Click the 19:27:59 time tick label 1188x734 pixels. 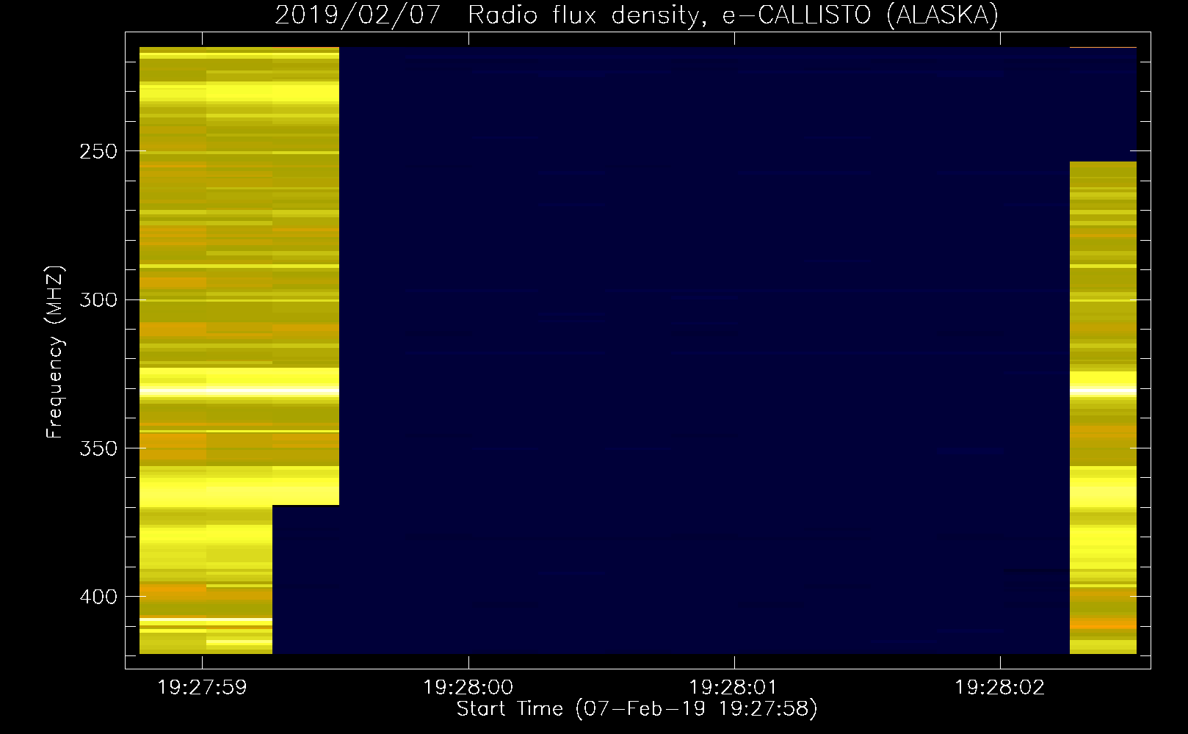[x=202, y=687]
